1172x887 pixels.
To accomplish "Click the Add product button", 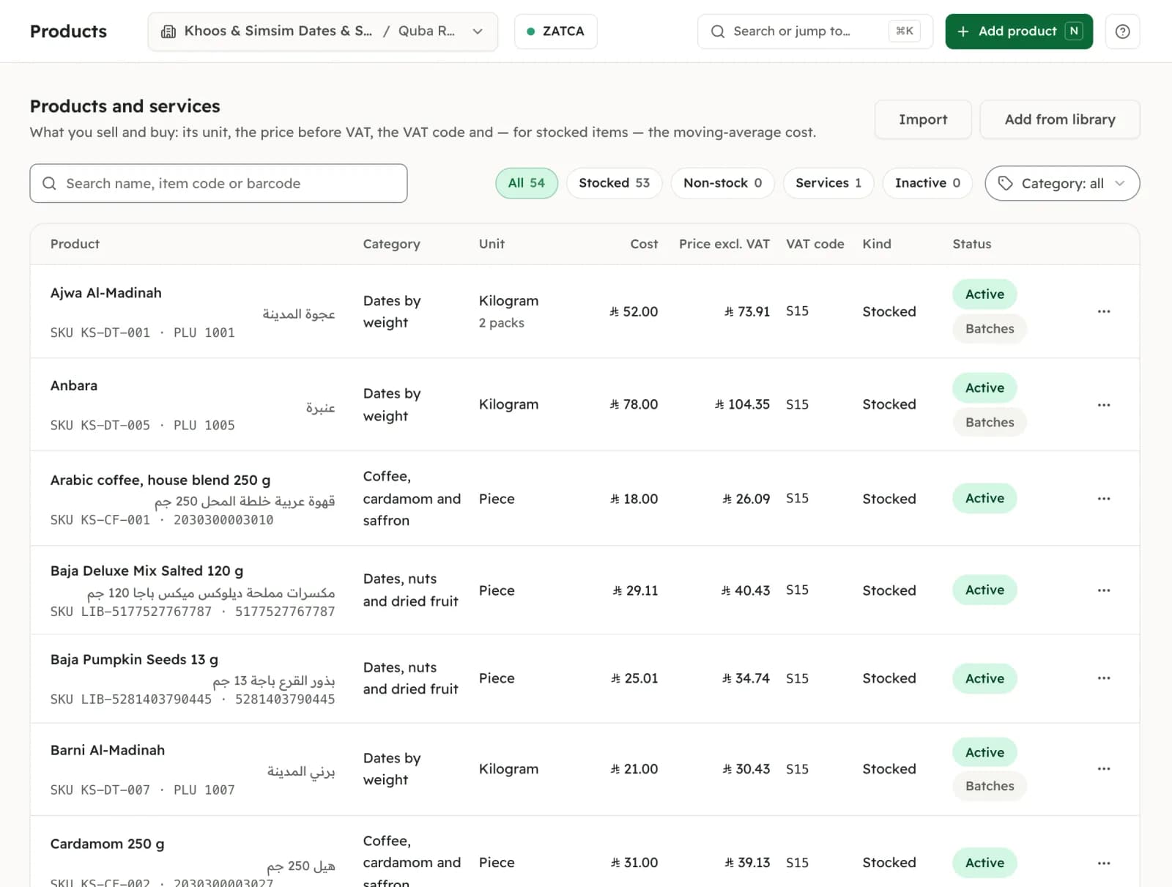I will click(1019, 31).
